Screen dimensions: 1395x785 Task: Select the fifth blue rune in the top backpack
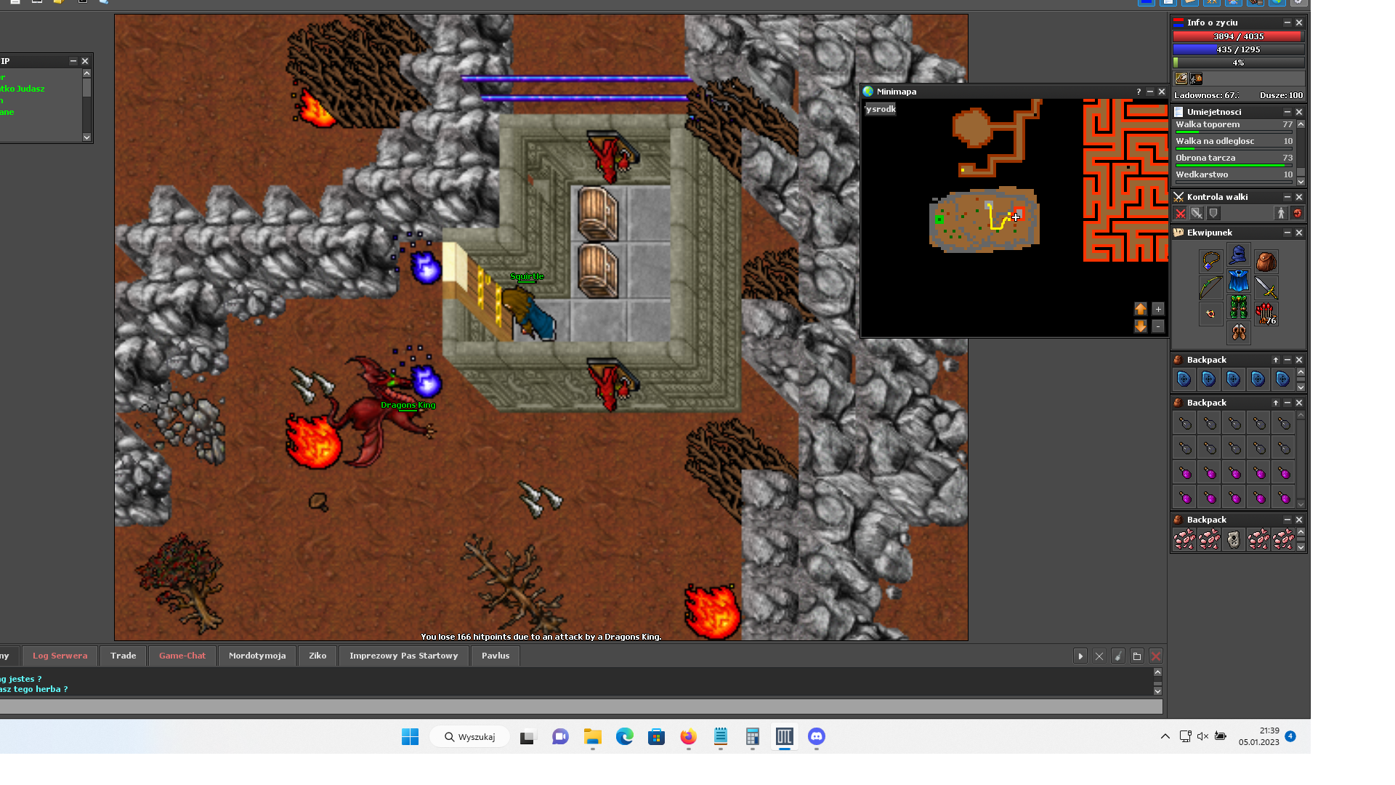(x=1282, y=379)
